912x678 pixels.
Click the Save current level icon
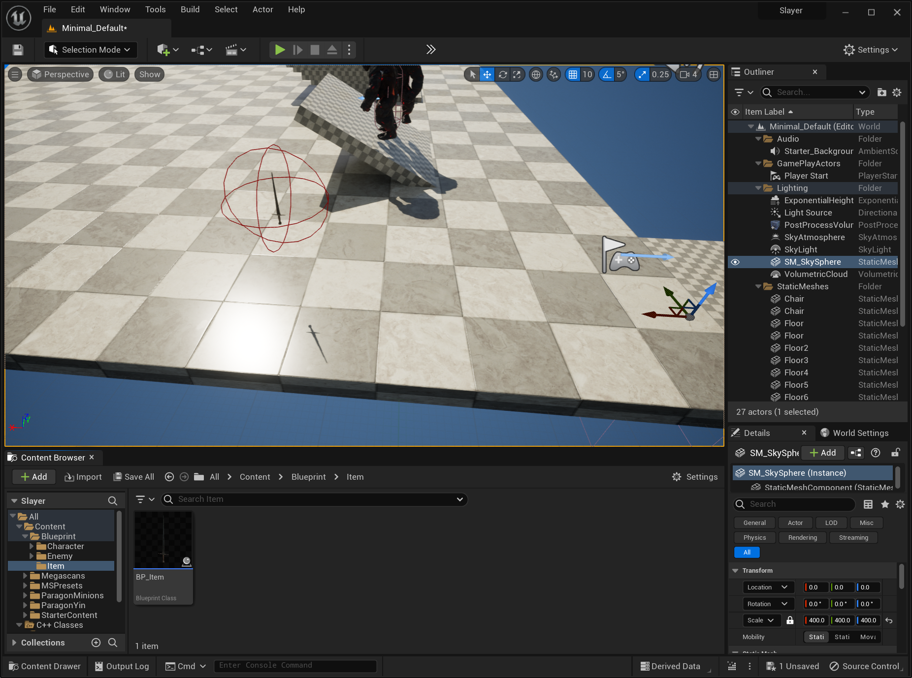pyautogui.click(x=18, y=50)
